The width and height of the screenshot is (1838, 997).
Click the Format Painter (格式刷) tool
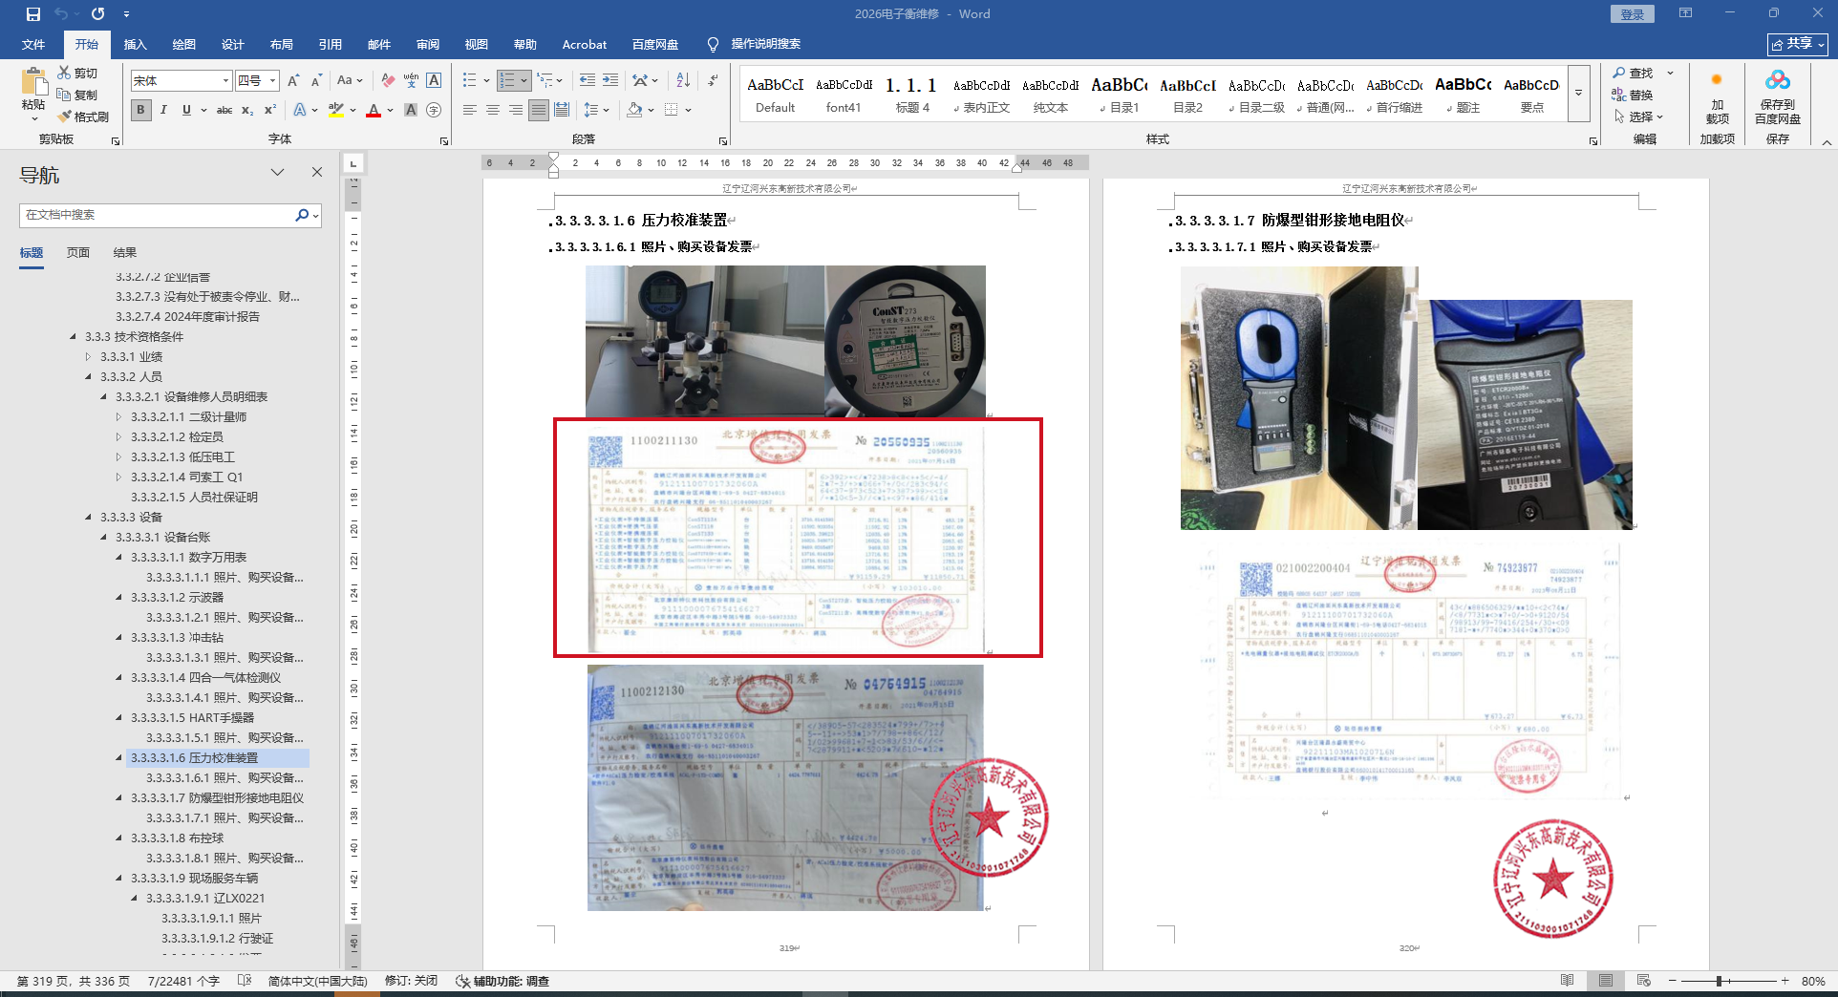[x=83, y=117]
